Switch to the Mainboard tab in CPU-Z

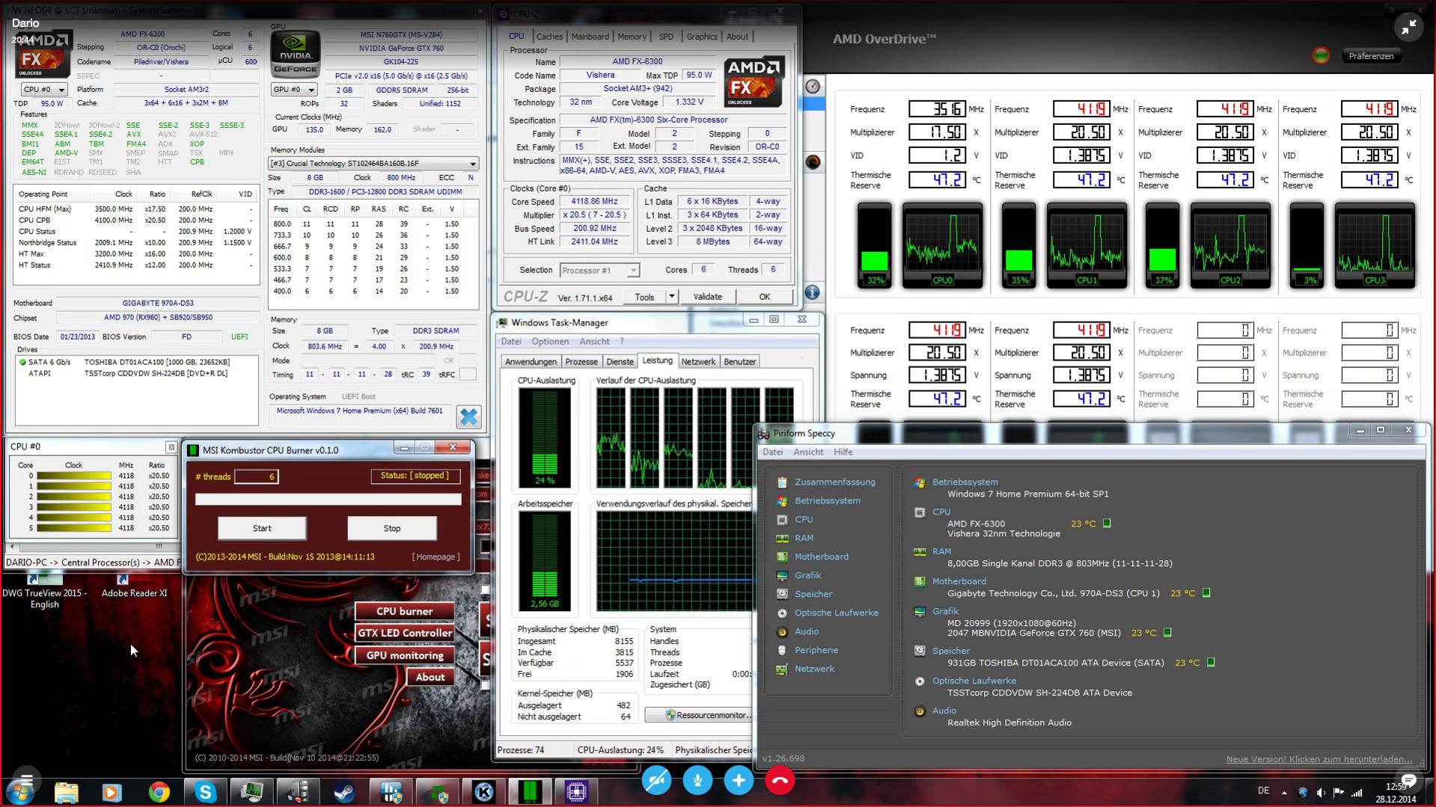tap(590, 37)
